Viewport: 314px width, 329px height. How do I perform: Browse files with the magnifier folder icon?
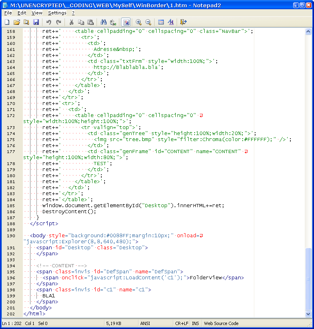click(26, 22)
